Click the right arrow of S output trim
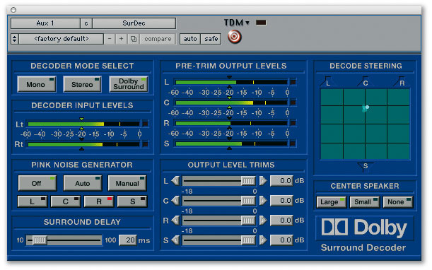 263,240
